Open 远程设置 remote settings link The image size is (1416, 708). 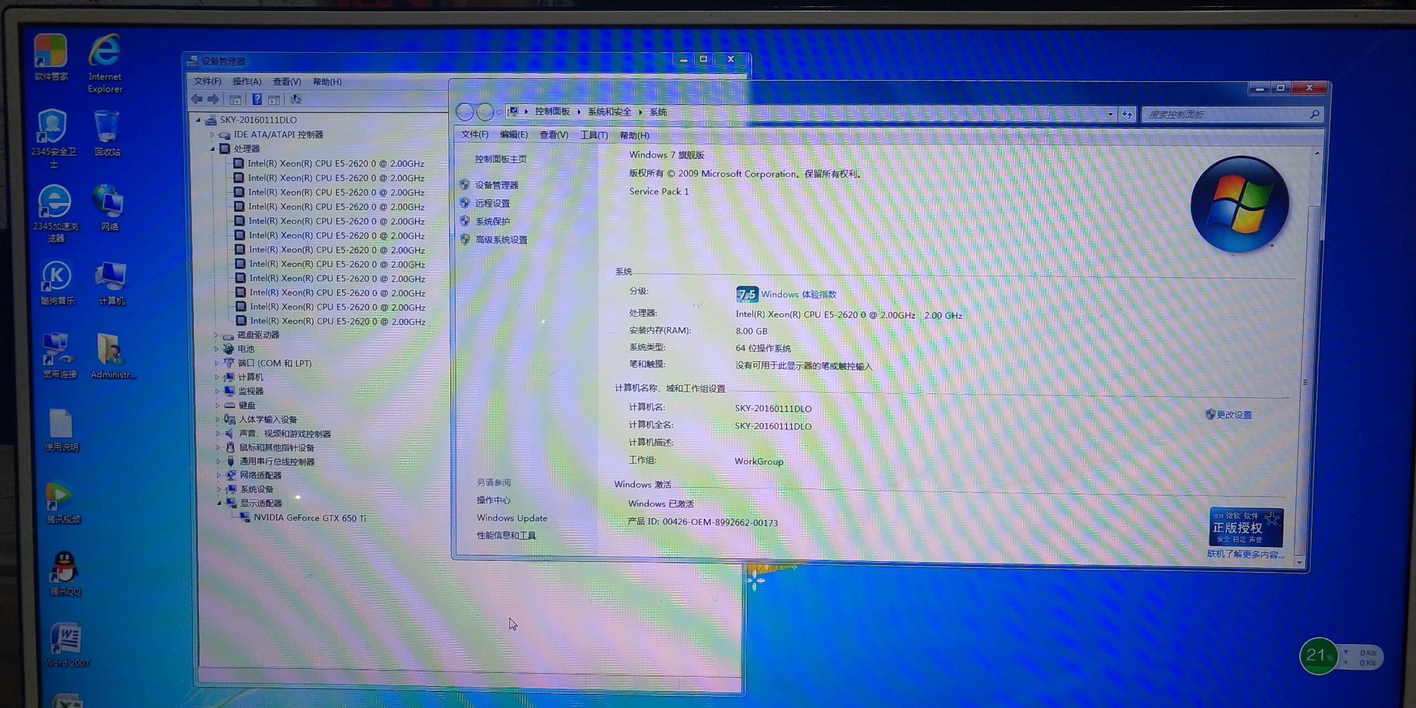click(492, 203)
